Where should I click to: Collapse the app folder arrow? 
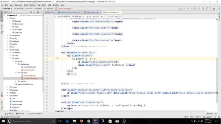coord(8,18)
